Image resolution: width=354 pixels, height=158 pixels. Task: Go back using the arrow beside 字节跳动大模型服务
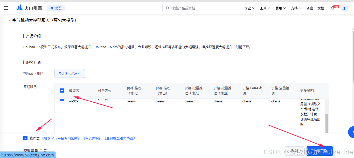pyautogui.click(x=10, y=20)
